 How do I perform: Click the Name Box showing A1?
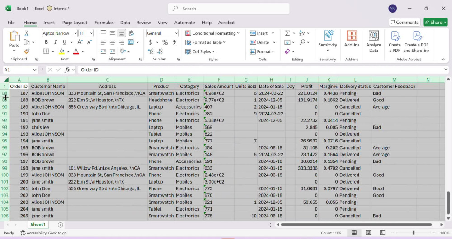pos(20,69)
